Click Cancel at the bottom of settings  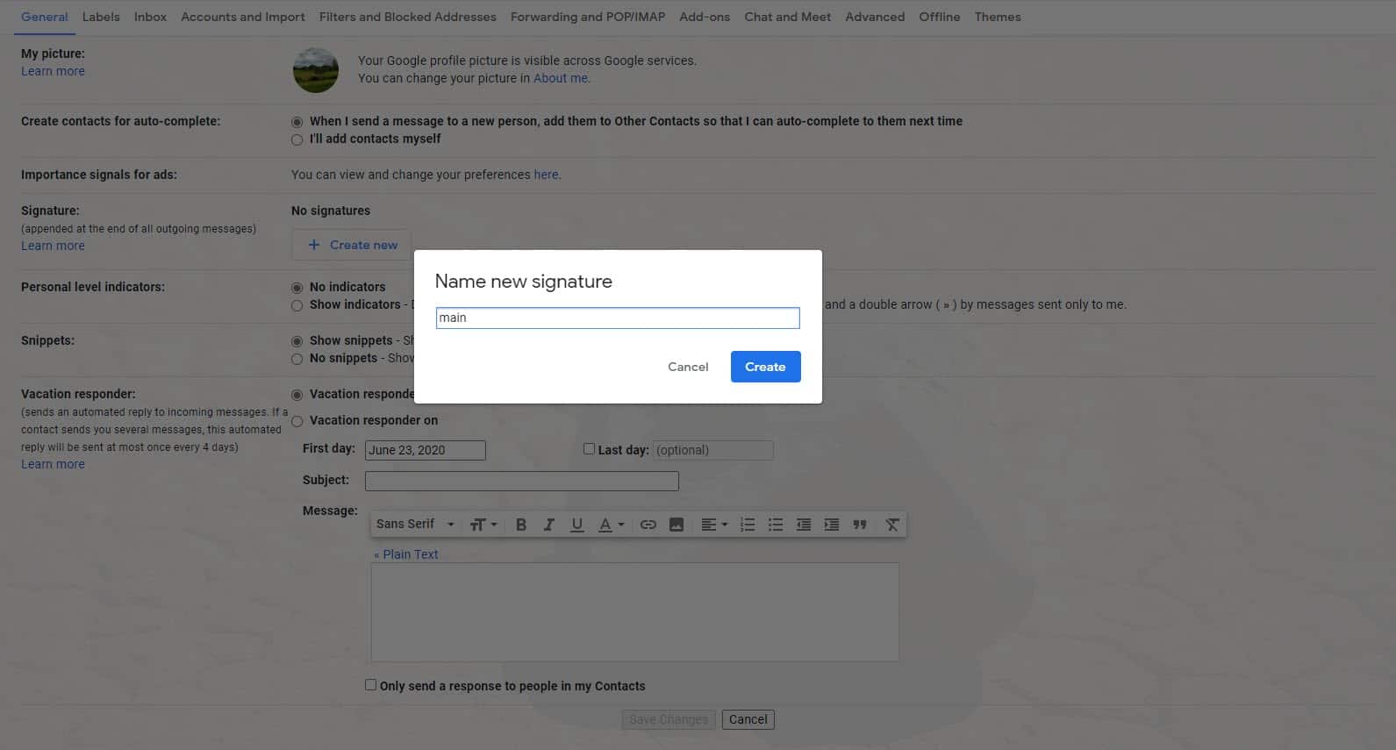pyautogui.click(x=748, y=719)
